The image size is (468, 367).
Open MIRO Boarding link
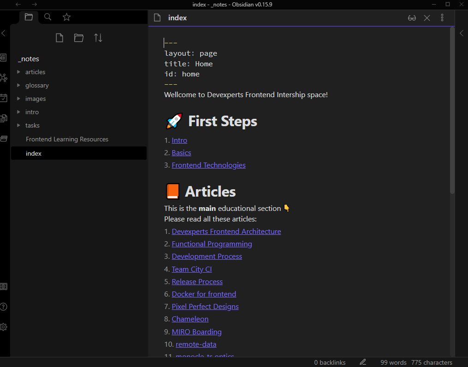coord(197,332)
